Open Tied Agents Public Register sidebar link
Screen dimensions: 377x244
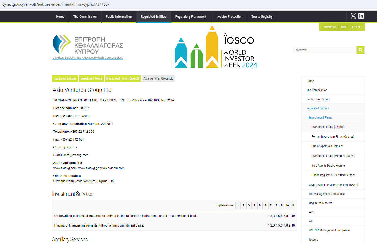point(329,166)
